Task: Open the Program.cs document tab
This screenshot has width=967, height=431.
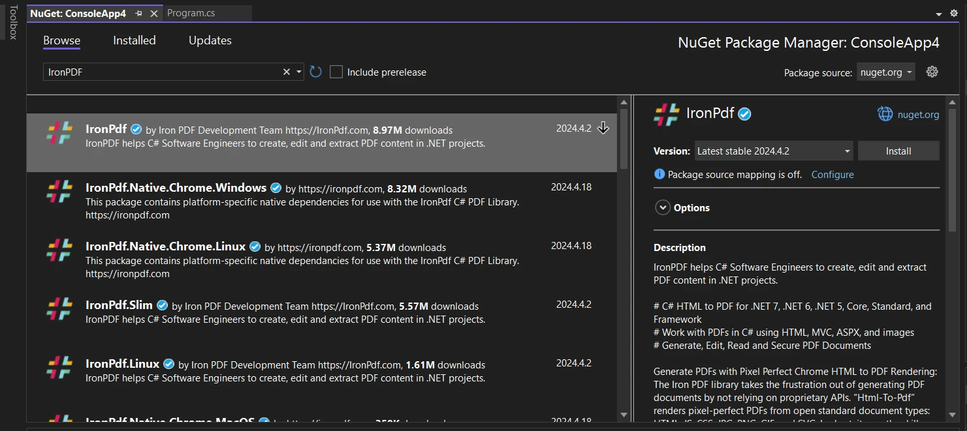Action: (x=191, y=13)
